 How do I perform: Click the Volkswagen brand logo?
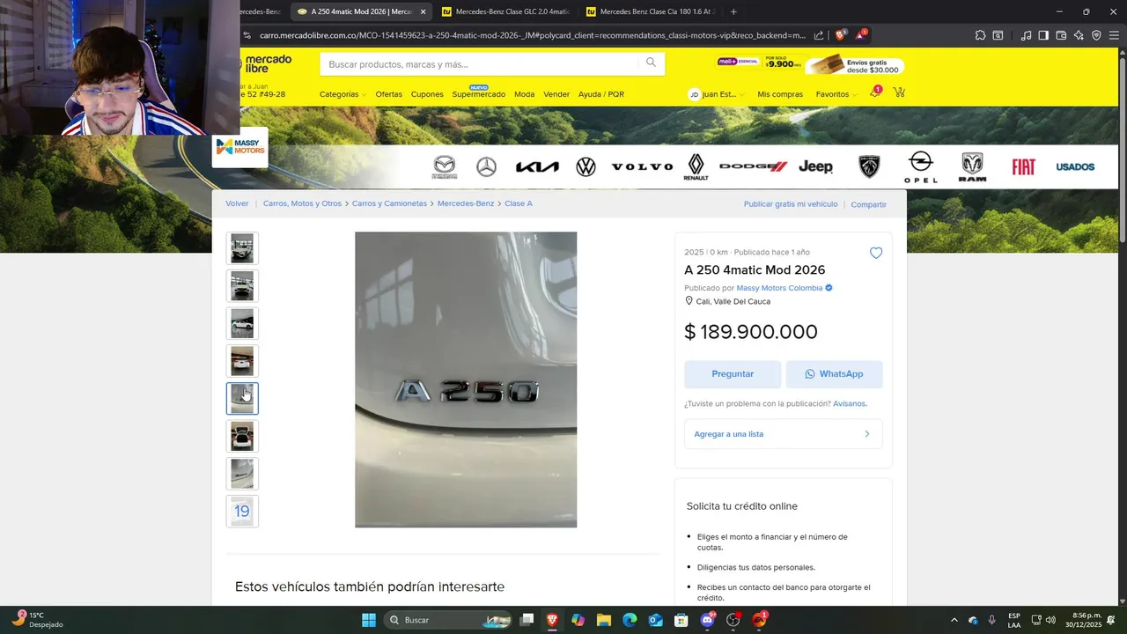pyautogui.click(x=586, y=166)
